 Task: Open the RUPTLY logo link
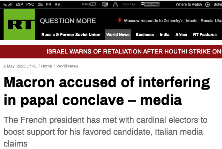(129, 4)
